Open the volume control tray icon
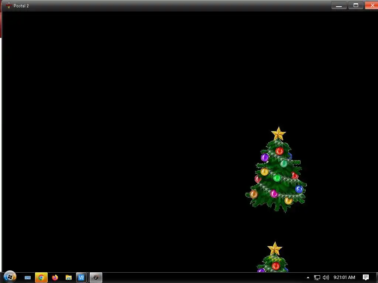The height and width of the screenshot is (283, 378). (326, 278)
